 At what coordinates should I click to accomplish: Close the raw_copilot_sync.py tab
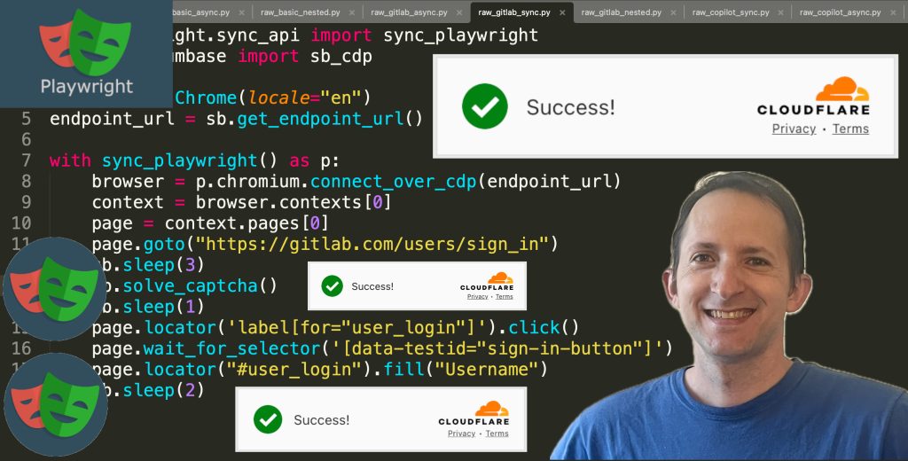780,12
